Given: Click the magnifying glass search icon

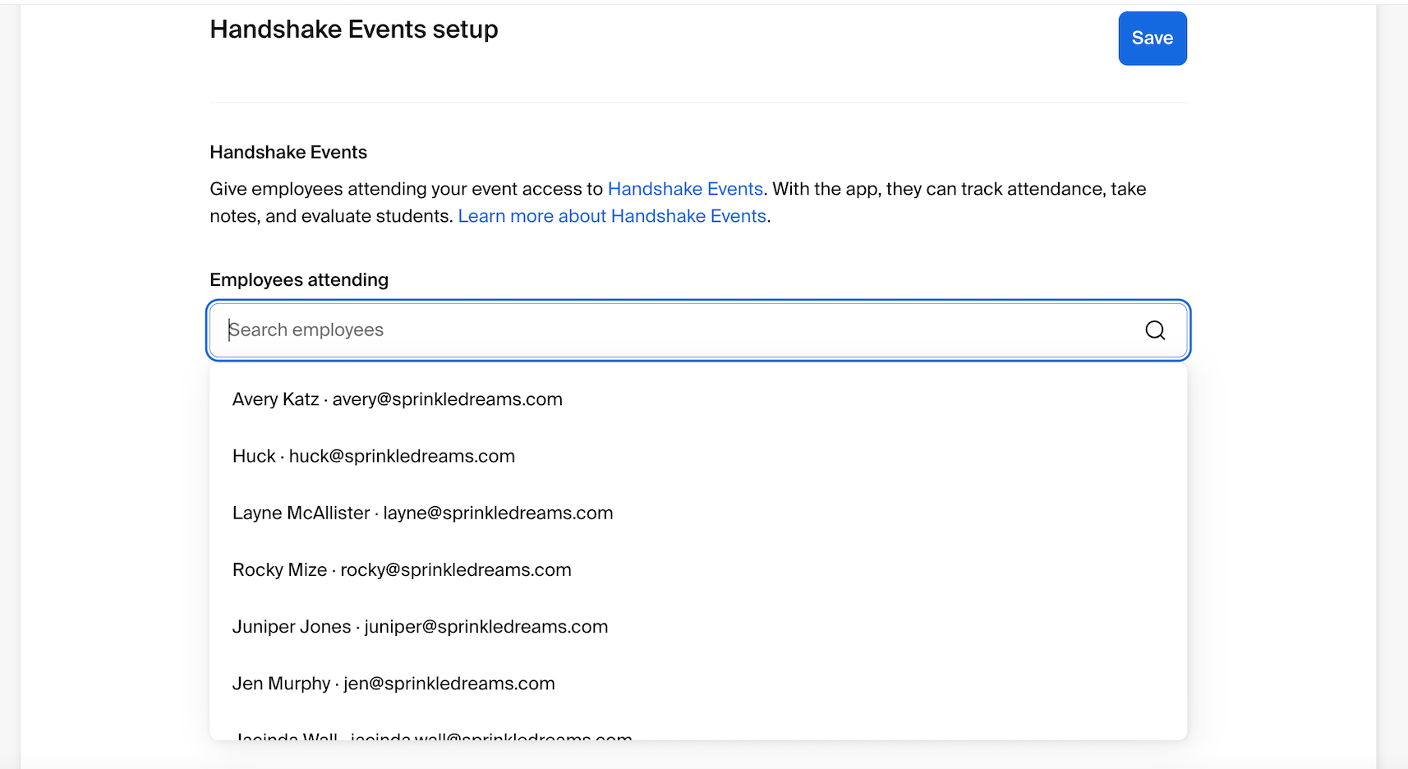Looking at the screenshot, I should 1155,329.
